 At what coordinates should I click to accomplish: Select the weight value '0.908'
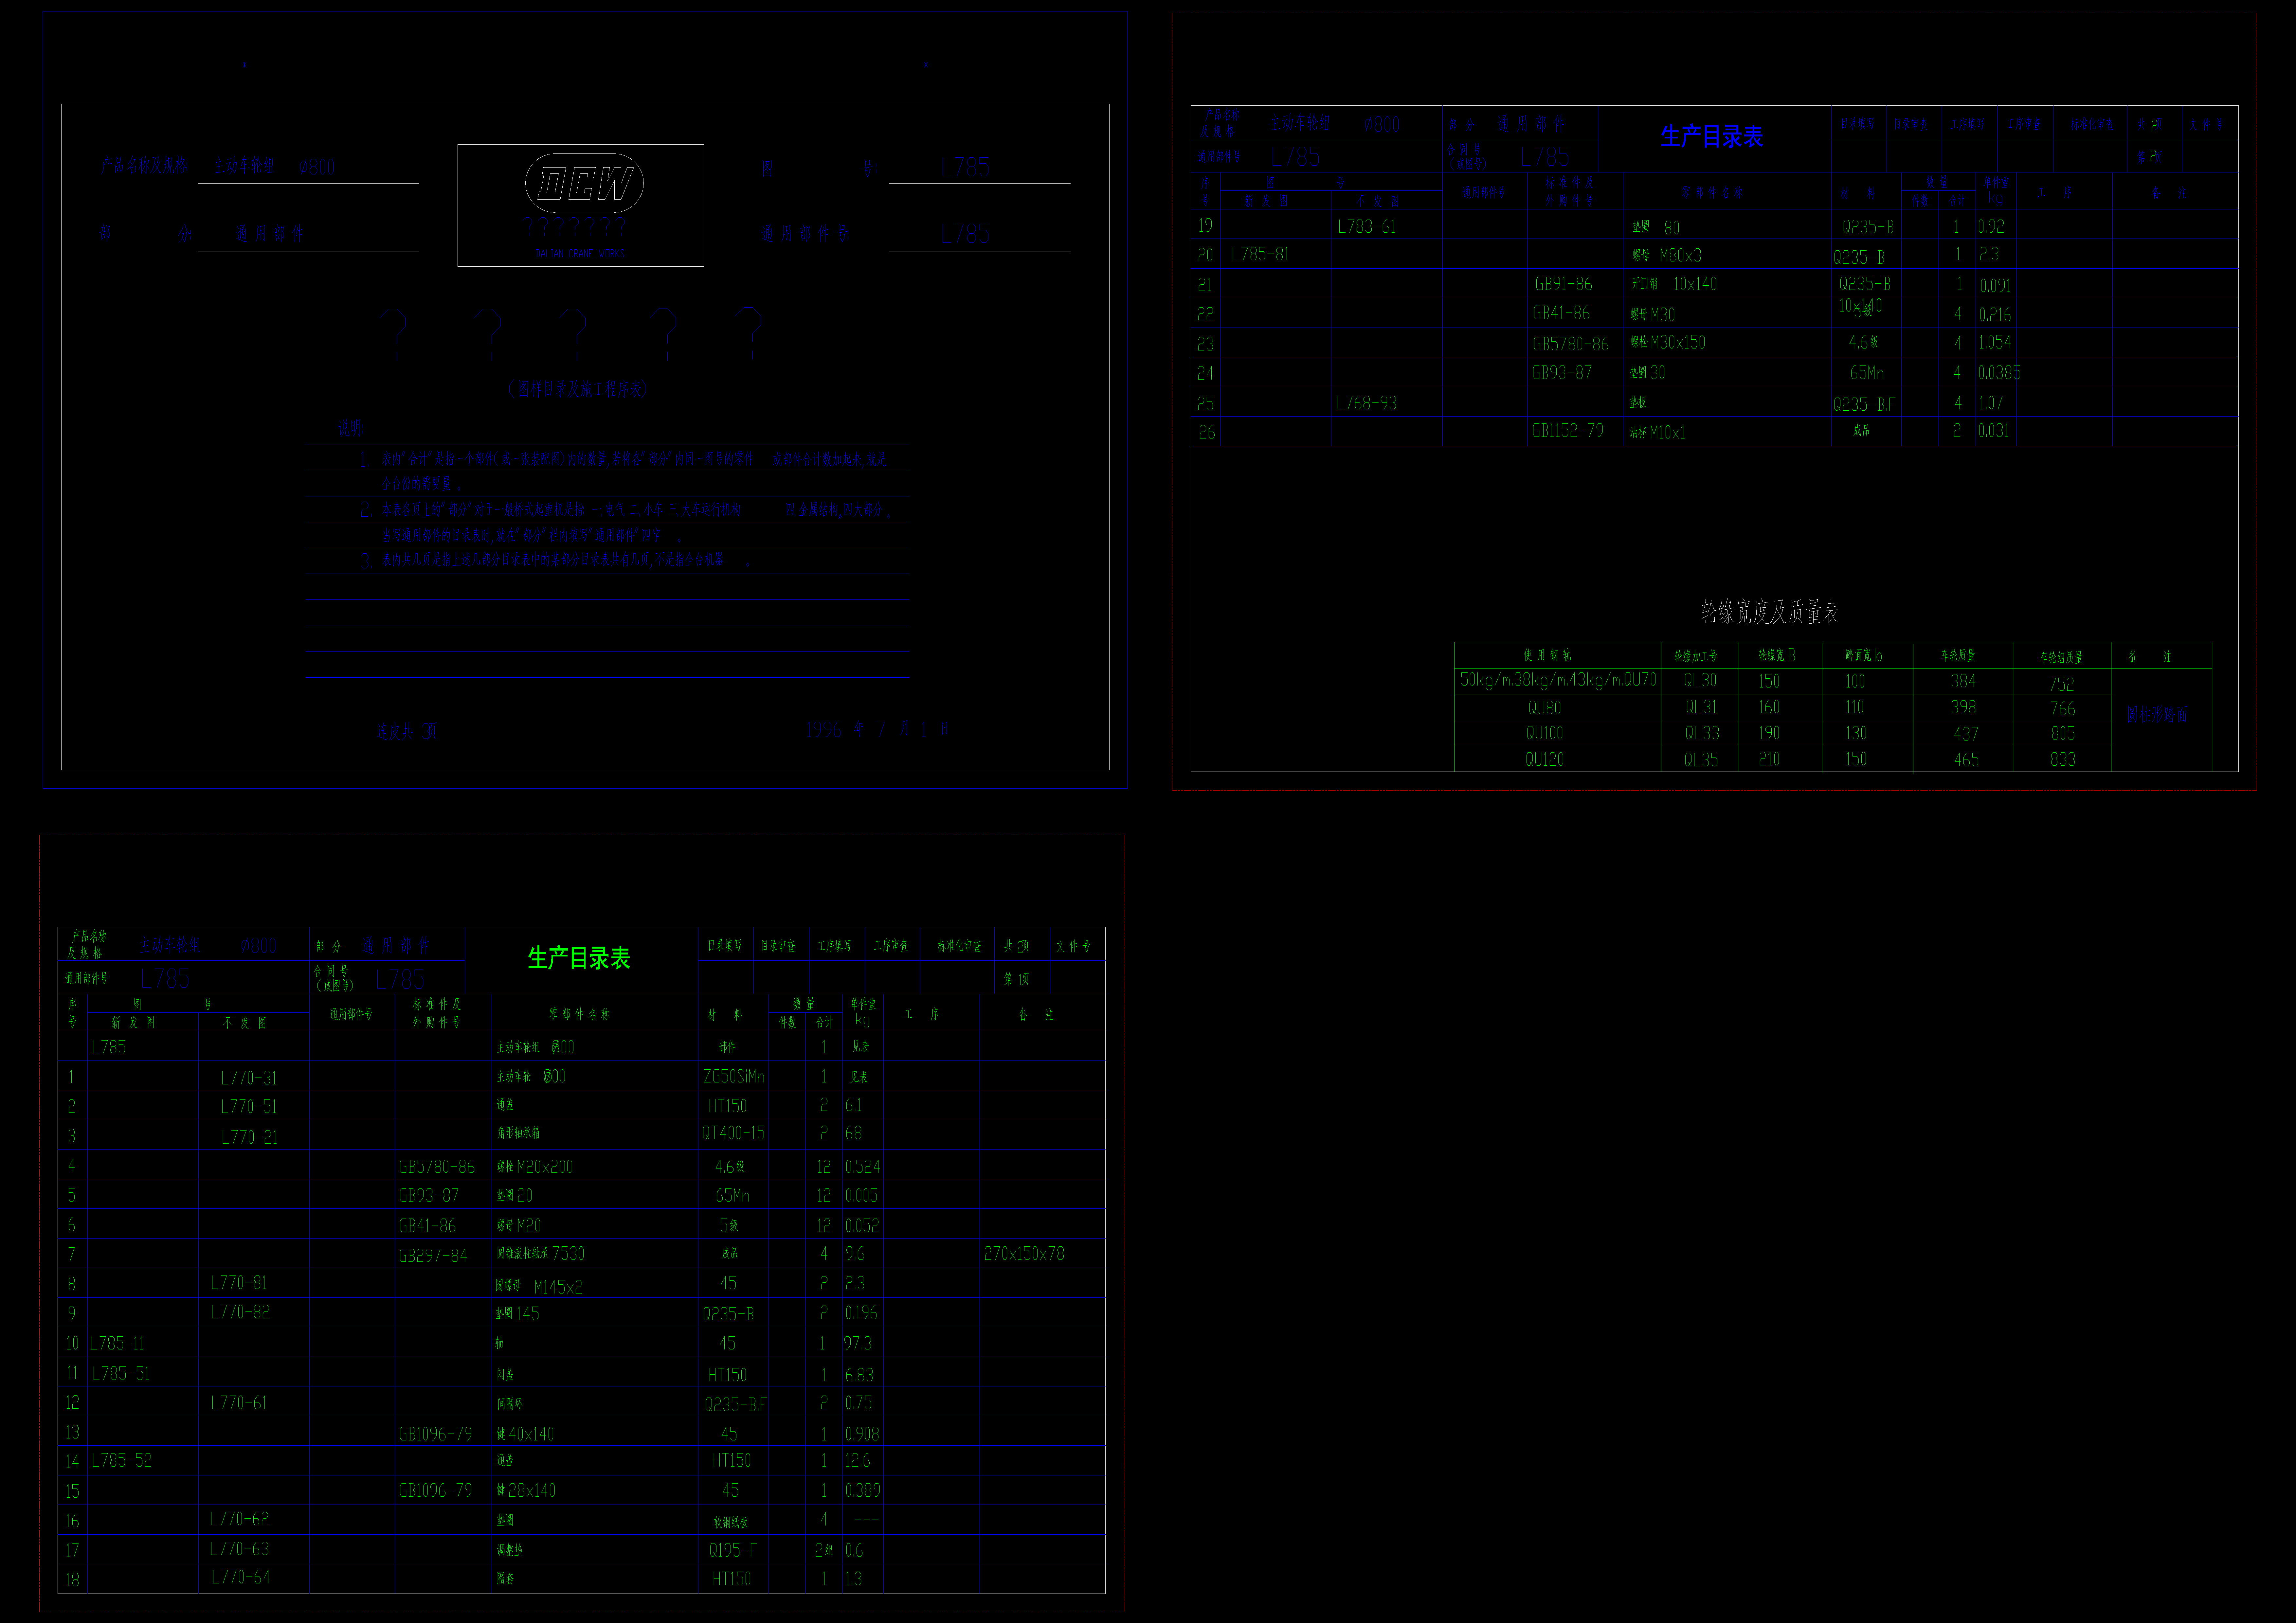point(862,1434)
